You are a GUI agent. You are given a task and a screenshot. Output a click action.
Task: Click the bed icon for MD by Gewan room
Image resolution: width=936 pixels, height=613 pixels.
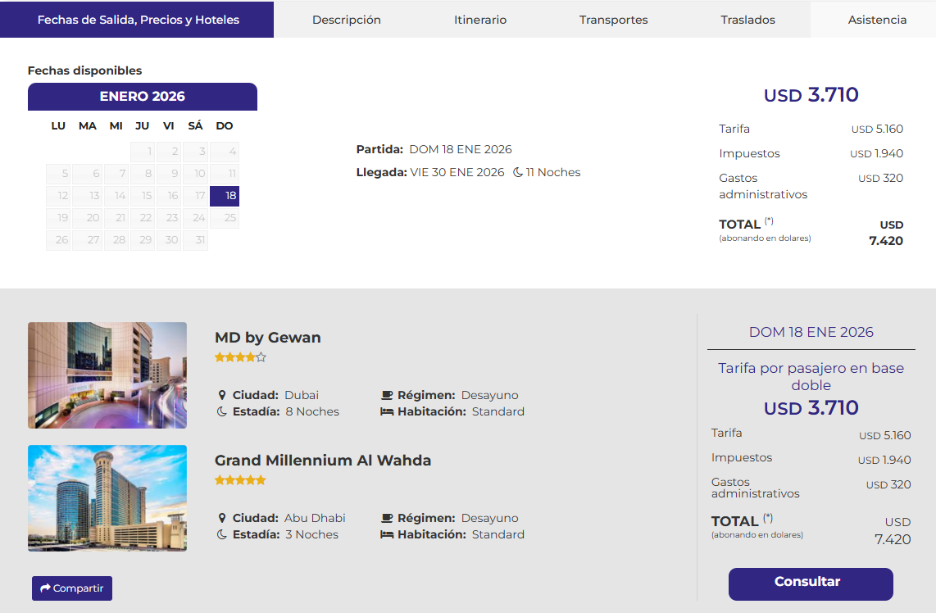pyautogui.click(x=387, y=411)
